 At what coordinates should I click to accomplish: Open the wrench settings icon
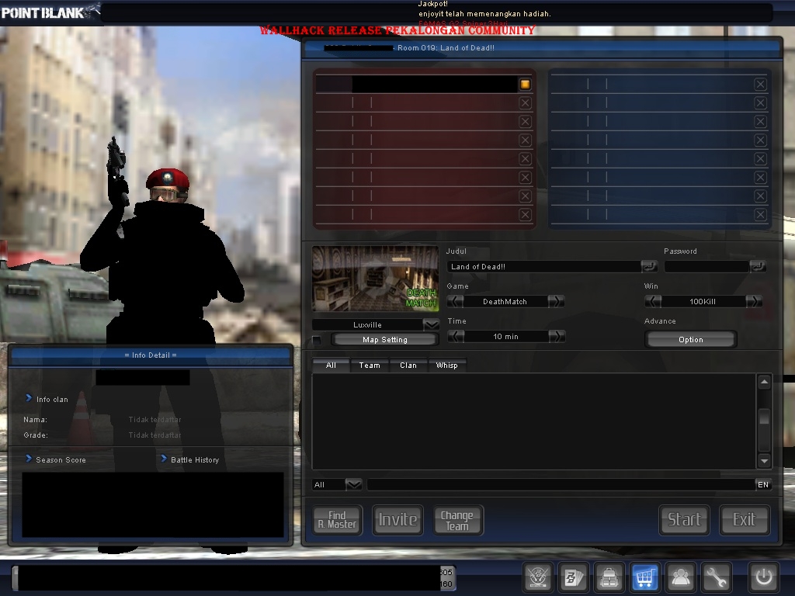tap(715, 577)
